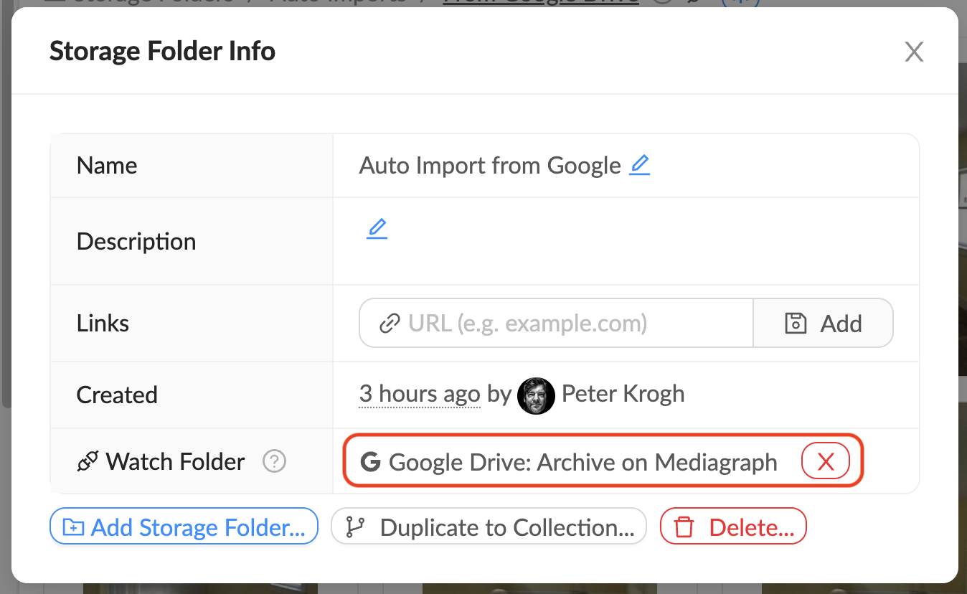Edit the Description via its pencil icon
This screenshot has height=594, width=967.
(377, 230)
